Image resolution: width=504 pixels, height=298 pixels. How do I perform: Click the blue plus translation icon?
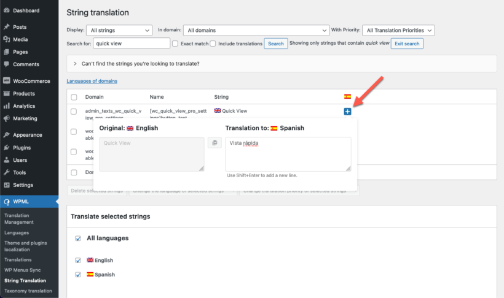[347, 112]
